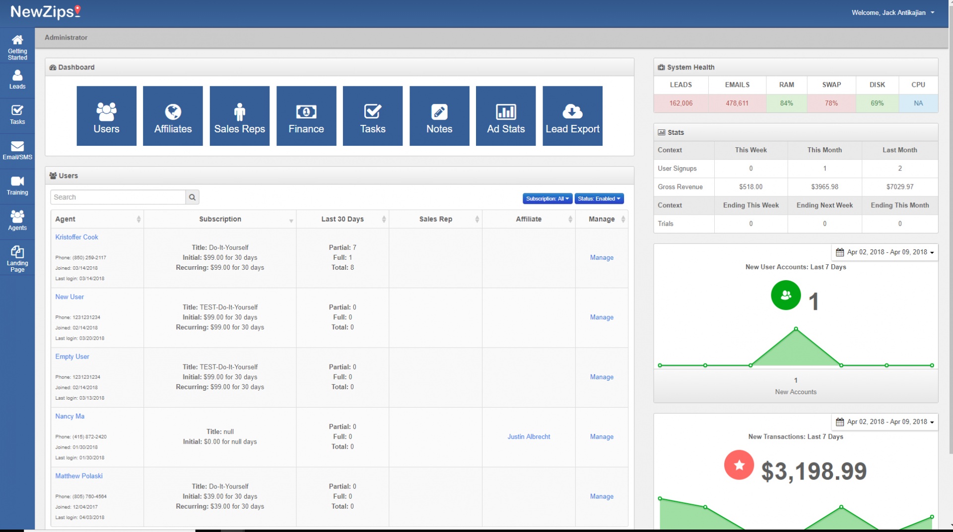Open the Lead Export dashboard tile
Screen dimensions: 953x532
[572, 116]
